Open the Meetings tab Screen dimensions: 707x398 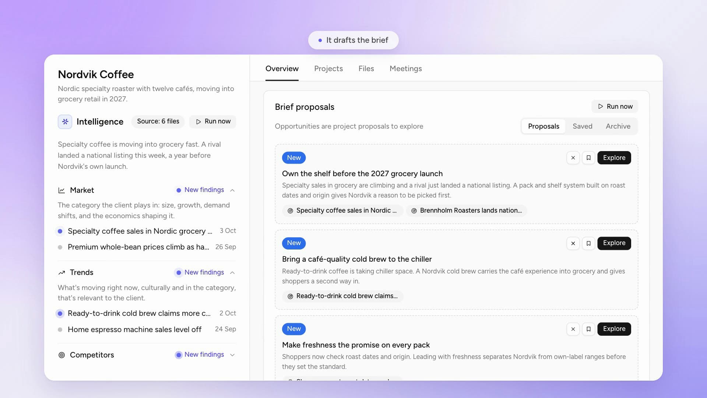point(405,69)
